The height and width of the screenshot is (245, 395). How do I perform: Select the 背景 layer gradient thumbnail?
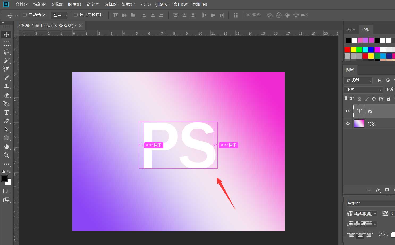tap(359, 124)
